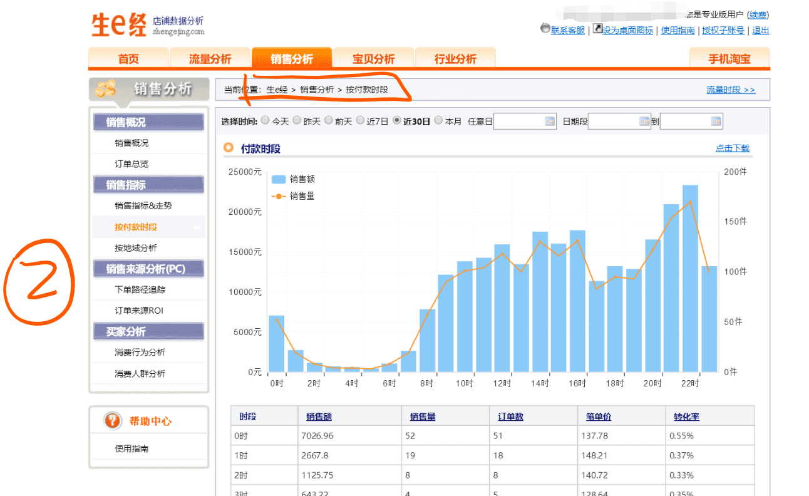Open calendar picker for 任意日 field
The image size is (809, 496).
tap(550, 121)
